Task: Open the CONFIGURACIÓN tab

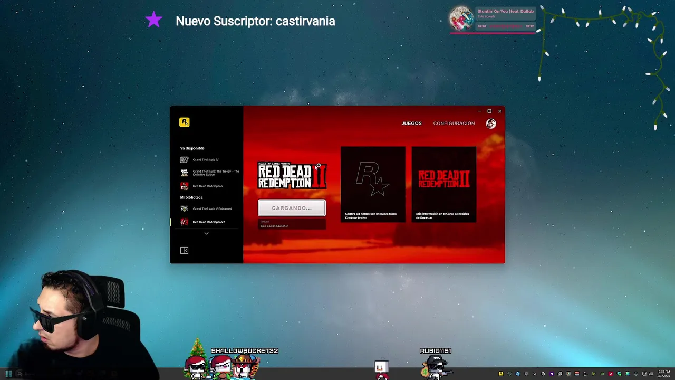Action: 454,123
